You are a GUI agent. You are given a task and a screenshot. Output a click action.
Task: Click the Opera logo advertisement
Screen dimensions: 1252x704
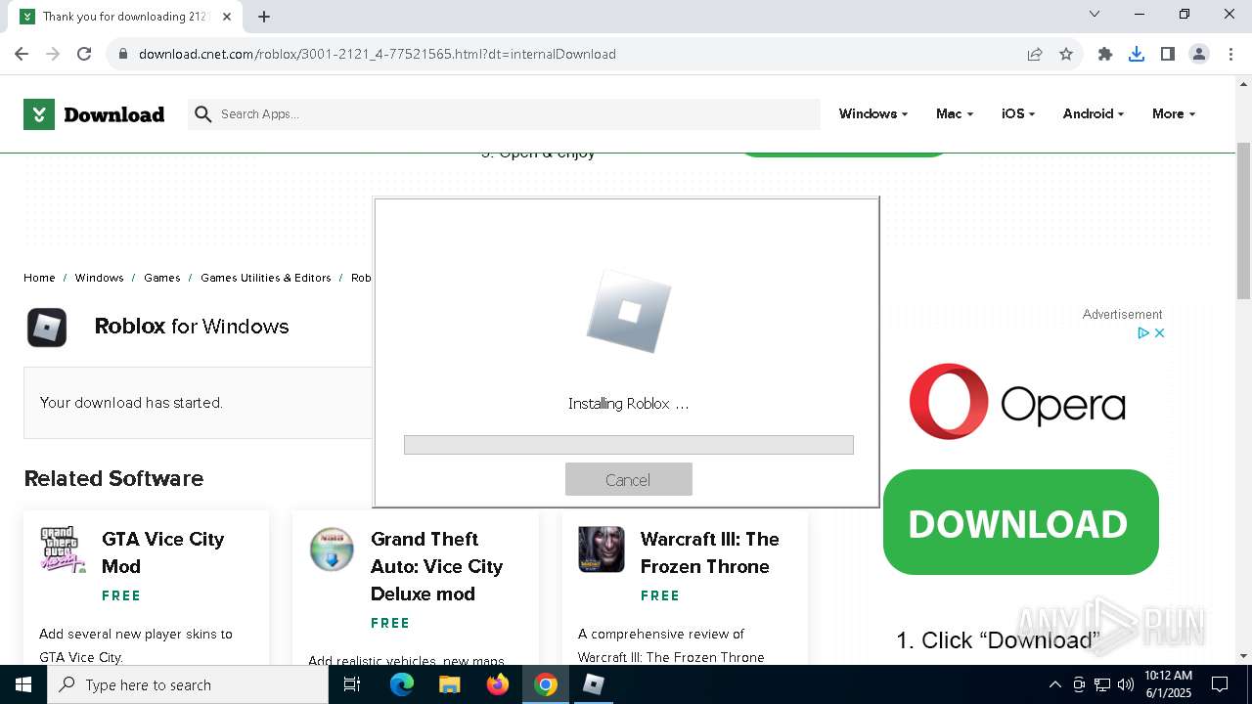pyautogui.click(x=1017, y=402)
